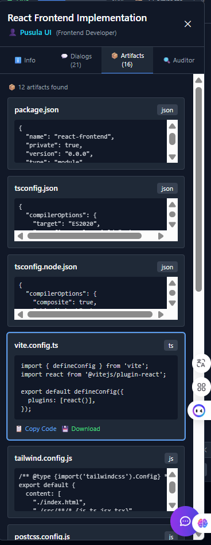Click the down arrow in tailwind.config.js code scrollbar
This screenshot has width=211, height=545.
pyautogui.click(x=172, y=505)
